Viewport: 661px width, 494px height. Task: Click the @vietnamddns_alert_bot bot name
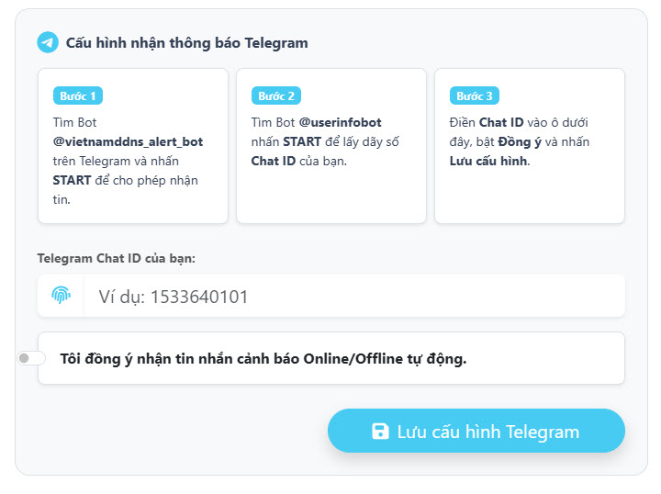[x=128, y=141]
